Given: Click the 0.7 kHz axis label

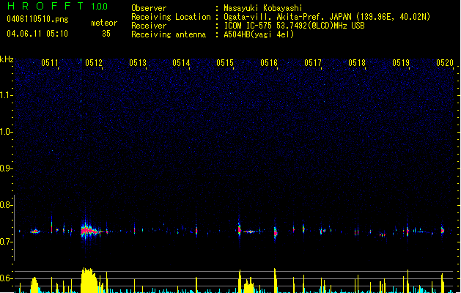Looking at the screenshot, I should point(6,242).
